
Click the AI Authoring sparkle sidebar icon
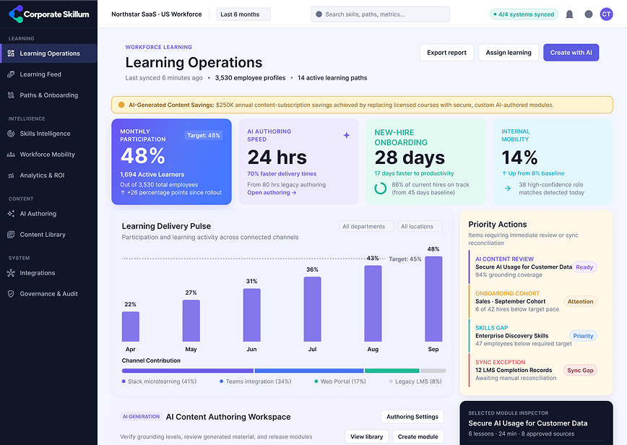(12, 214)
